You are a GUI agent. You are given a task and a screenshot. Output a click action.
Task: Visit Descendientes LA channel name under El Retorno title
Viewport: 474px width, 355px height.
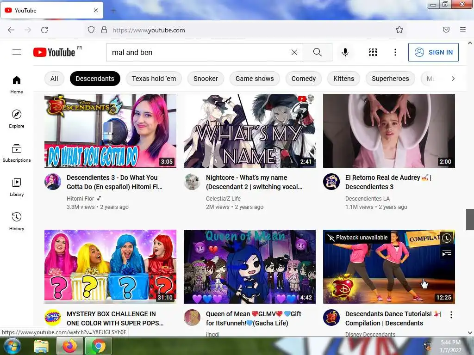[367, 199]
